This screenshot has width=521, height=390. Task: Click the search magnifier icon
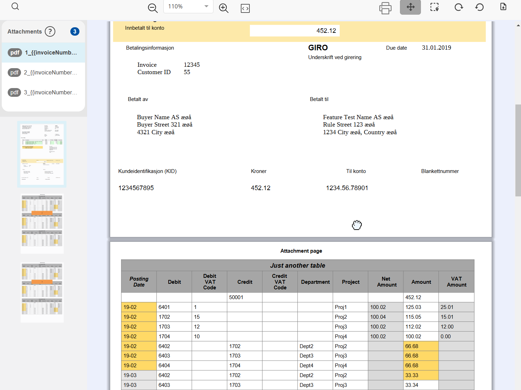pyautogui.click(x=15, y=7)
